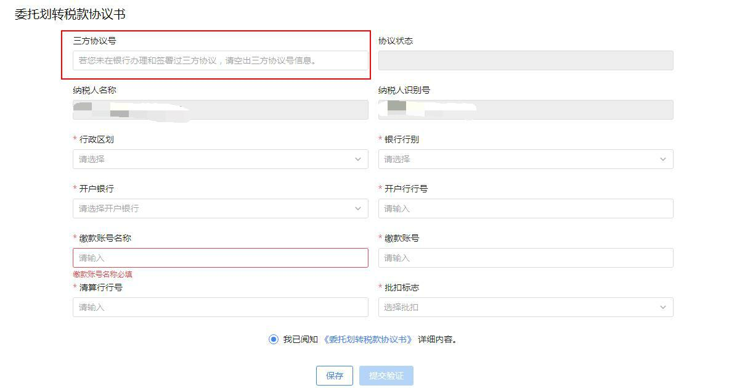Screen dimensions: 729x388
Task: Click into the 清算行行号 input
Action: point(220,307)
